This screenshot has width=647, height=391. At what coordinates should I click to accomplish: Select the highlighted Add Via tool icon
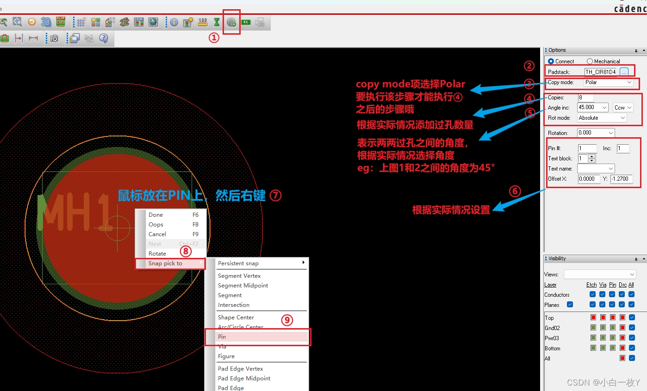[231, 22]
